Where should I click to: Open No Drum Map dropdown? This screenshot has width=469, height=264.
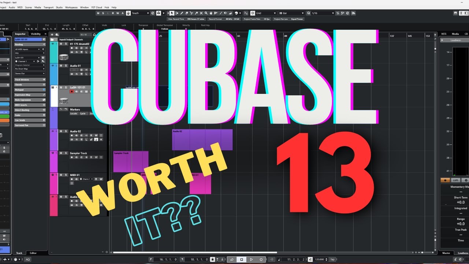click(x=30, y=69)
